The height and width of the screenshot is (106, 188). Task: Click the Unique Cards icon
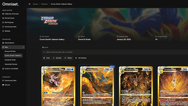pyautogui.click(x=156, y=37)
